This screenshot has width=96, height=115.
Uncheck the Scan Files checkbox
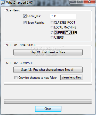25,16
